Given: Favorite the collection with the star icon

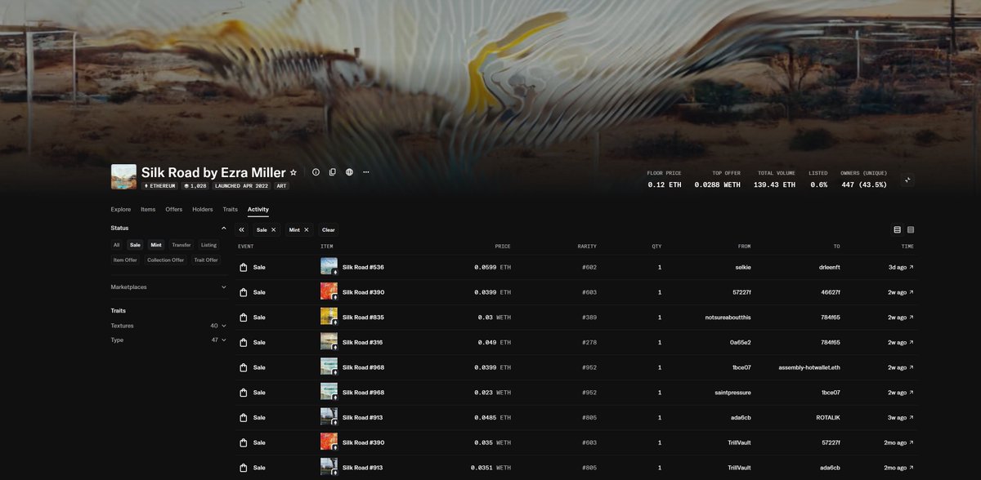Looking at the screenshot, I should tap(293, 172).
